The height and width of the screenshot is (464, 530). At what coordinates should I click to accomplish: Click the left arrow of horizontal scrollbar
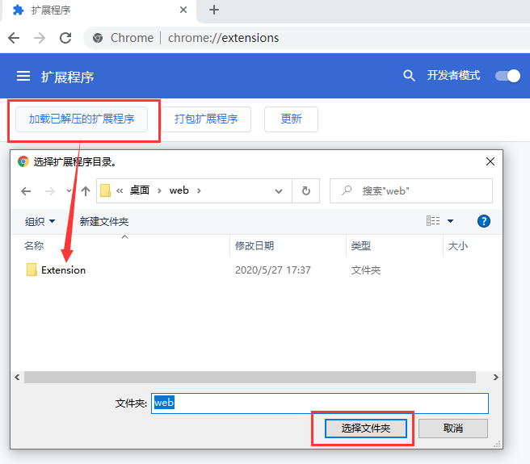(17, 377)
